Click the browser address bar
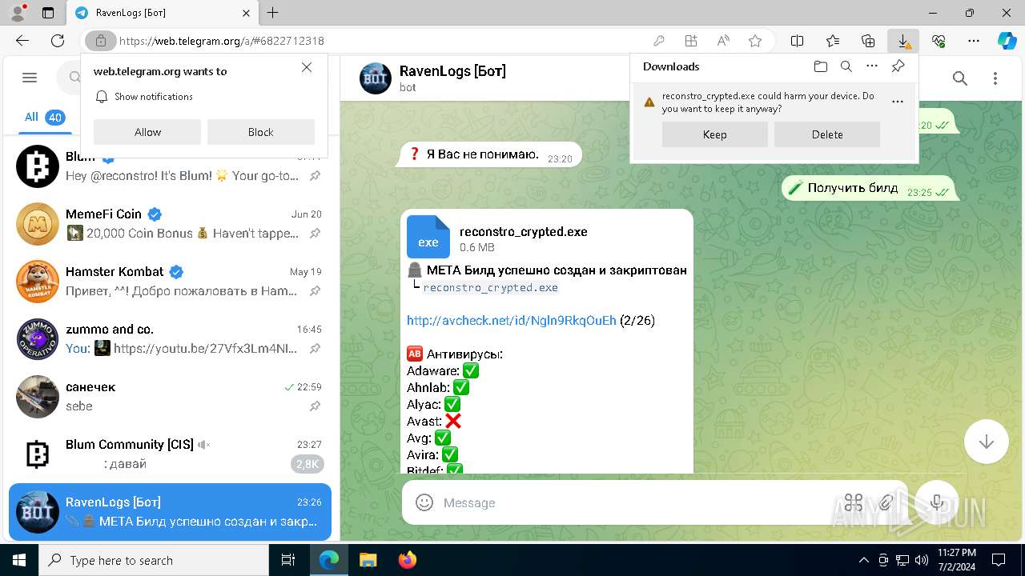 [384, 41]
